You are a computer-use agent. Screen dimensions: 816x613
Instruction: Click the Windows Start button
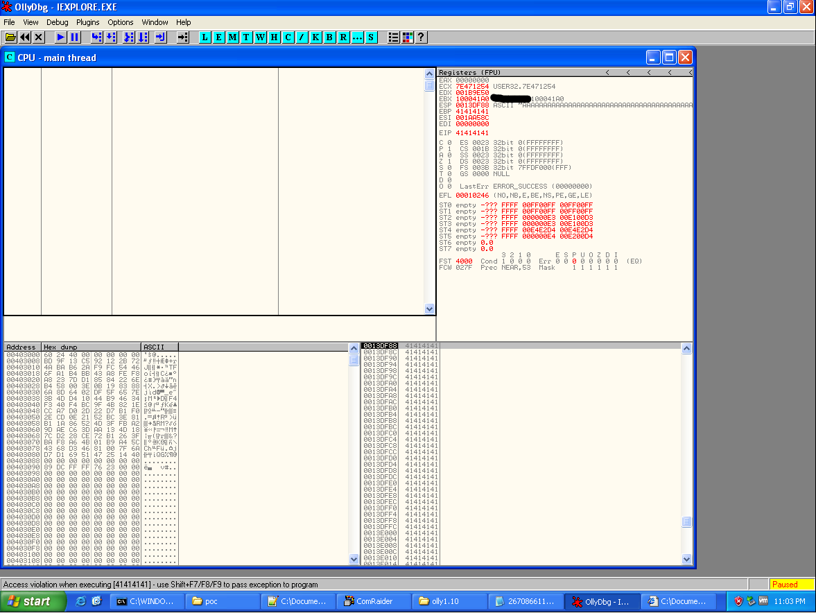click(x=33, y=601)
